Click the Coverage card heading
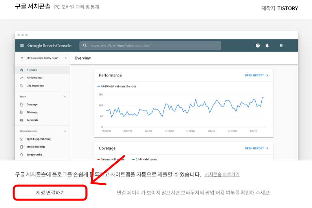This screenshot has width=312, height=208. click(107, 148)
